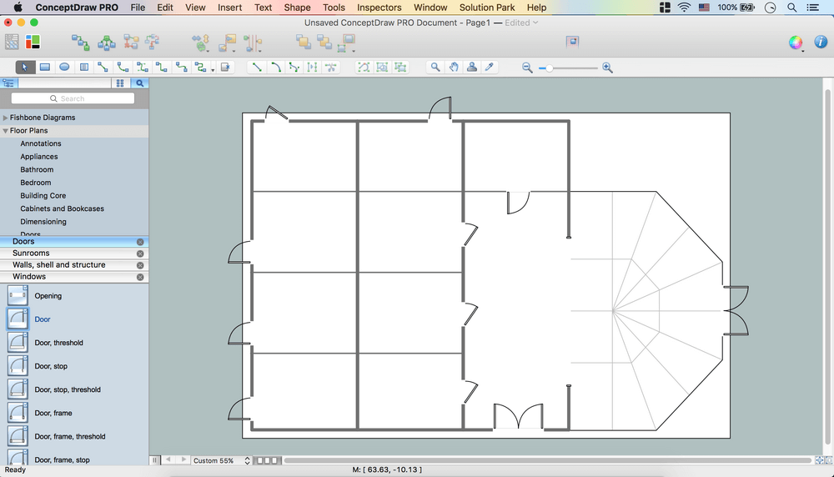
Task: Open the Inspectors menu
Action: (x=379, y=8)
